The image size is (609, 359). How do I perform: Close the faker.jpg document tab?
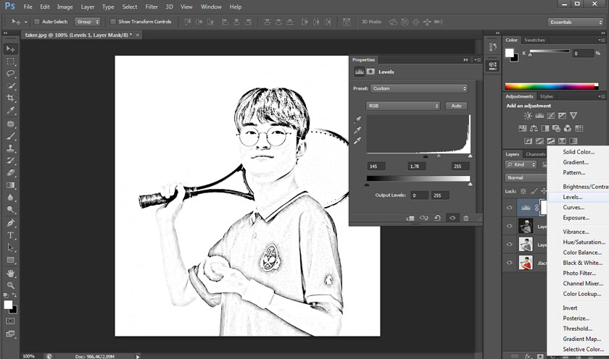(x=137, y=35)
